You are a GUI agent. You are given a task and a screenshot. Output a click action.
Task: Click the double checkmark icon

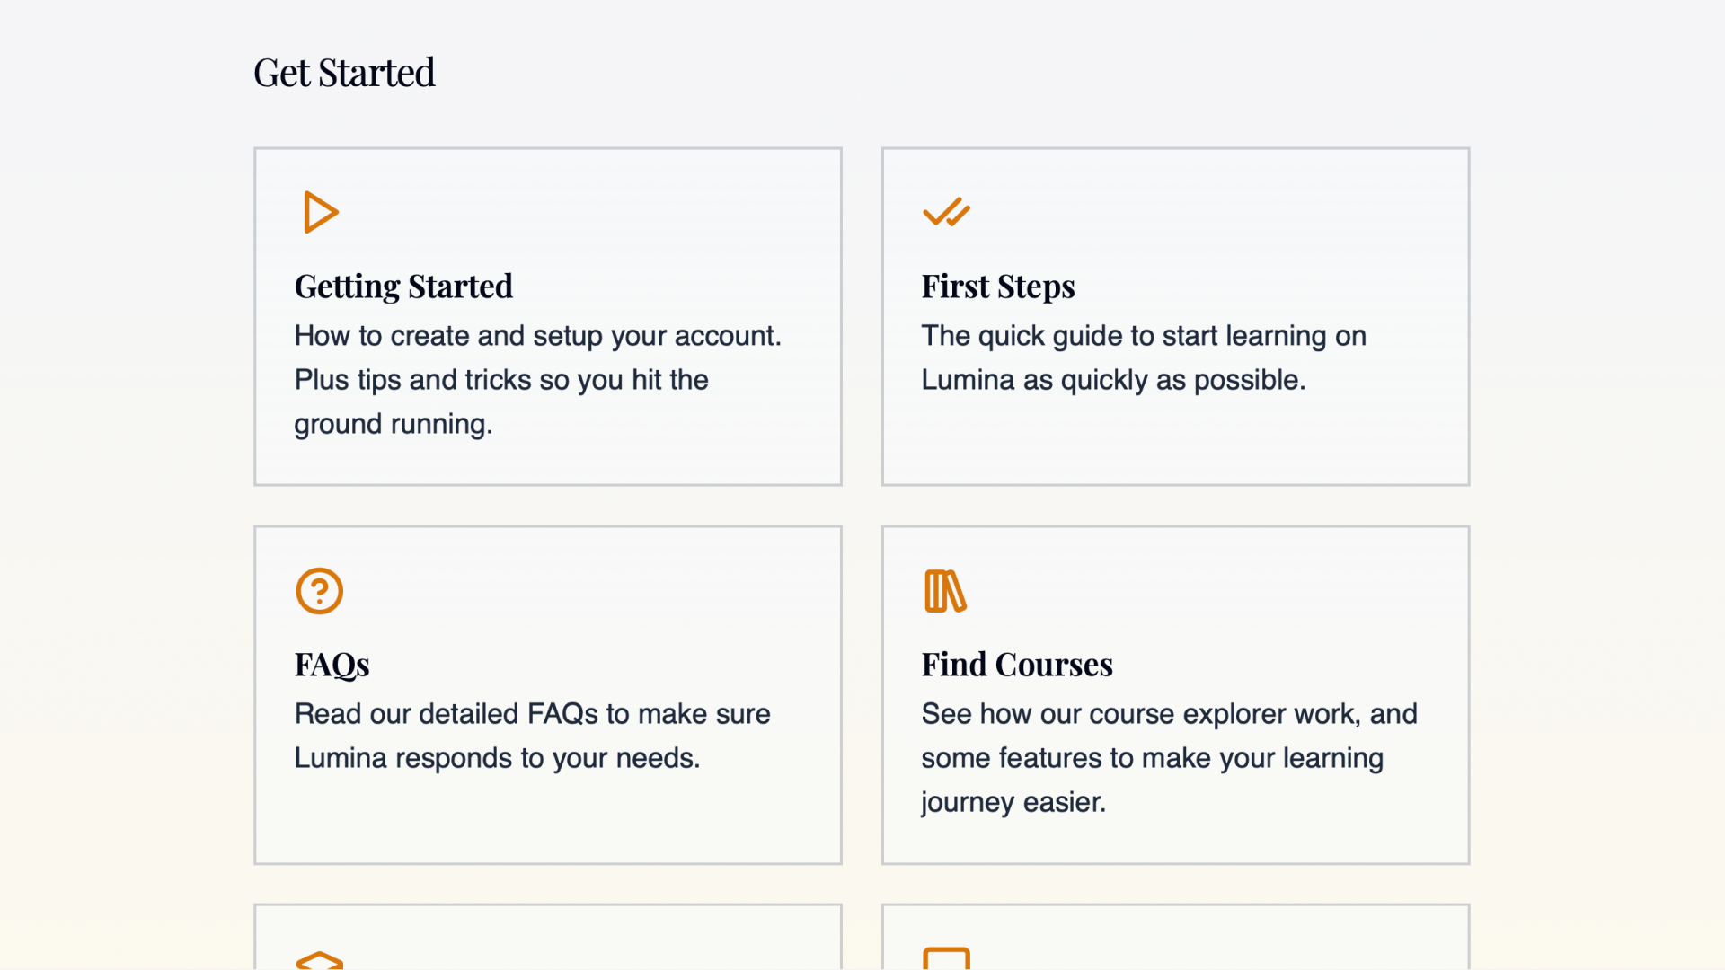[946, 213]
